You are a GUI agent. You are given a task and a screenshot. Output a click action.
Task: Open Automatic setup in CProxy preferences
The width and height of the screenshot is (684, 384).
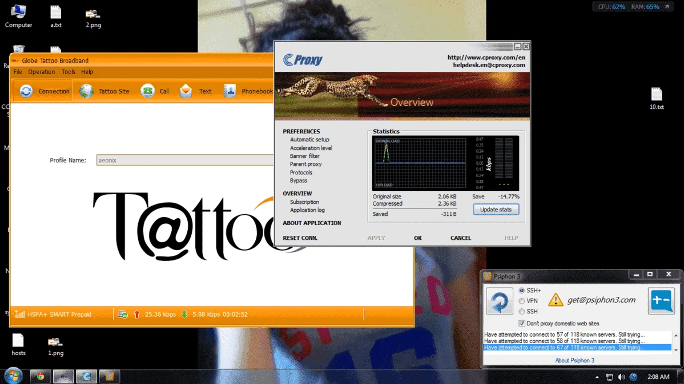tap(309, 140)
